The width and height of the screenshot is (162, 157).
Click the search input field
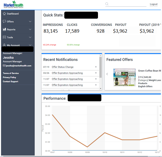pos(128,4)
